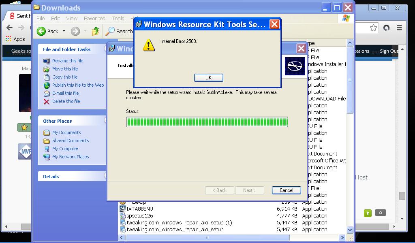Click the greyed Forward arrow in Explorer toolbar
Screen dimensions: 415x243
point(75,32)
